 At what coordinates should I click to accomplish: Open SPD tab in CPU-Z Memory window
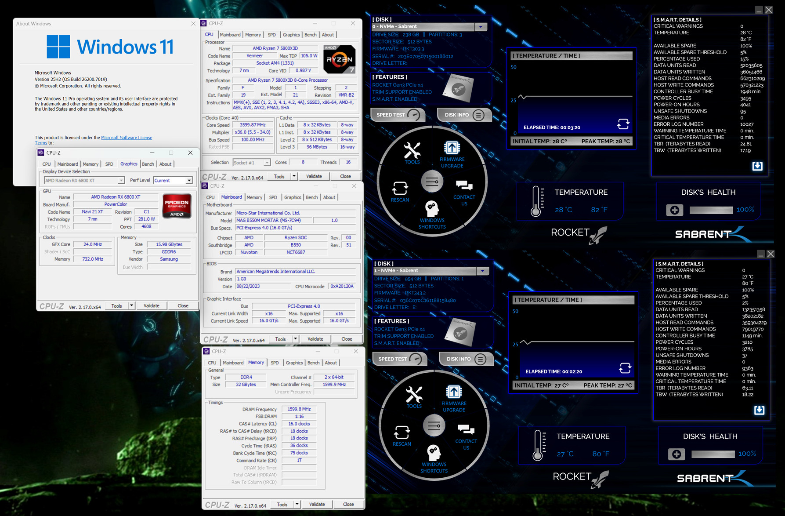[x=275, y=363]
